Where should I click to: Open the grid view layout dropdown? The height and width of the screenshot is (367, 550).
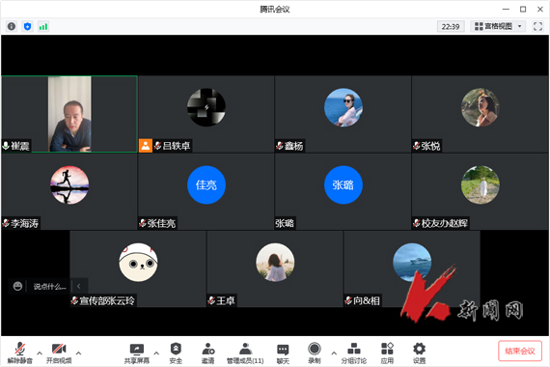[498, 26]
